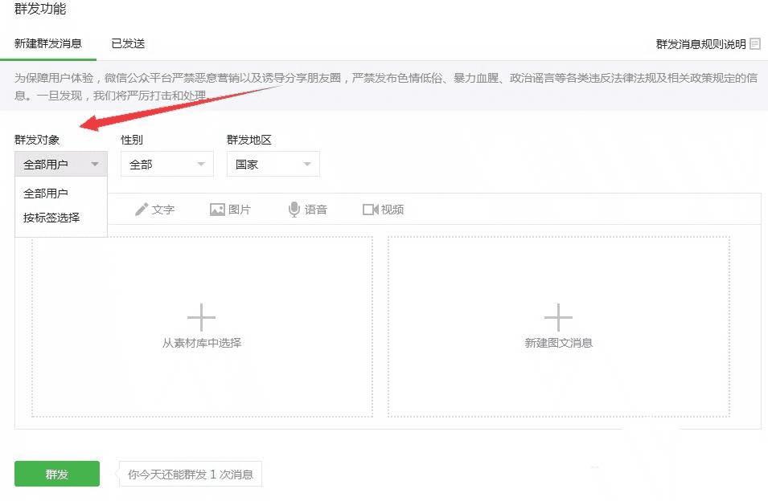Select the 视频 camera icon
This screenshot has width=768, height=501.
click(x=370, y=210)
